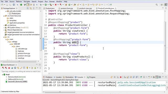Open the Run button dropdown arrow
The image size is (168, 94).
[x=48, y=5]
